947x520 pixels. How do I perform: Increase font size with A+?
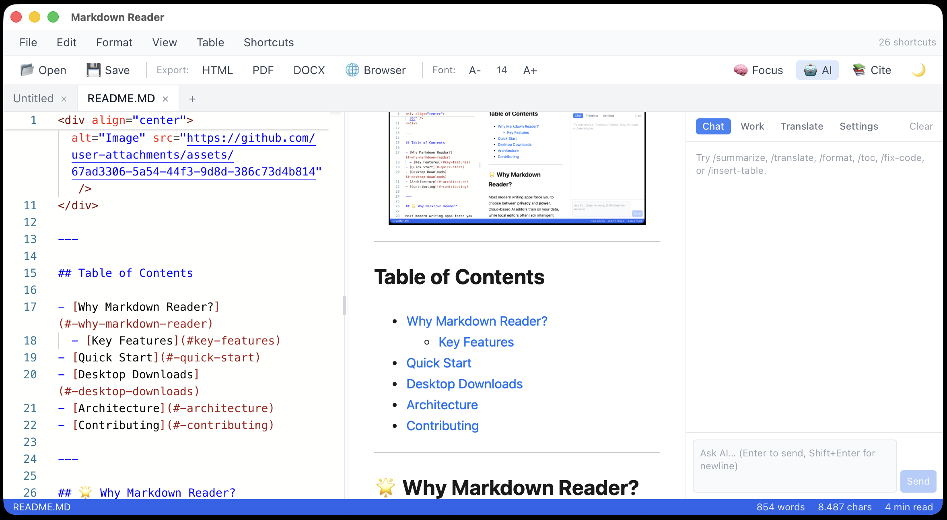click(530, 70)
